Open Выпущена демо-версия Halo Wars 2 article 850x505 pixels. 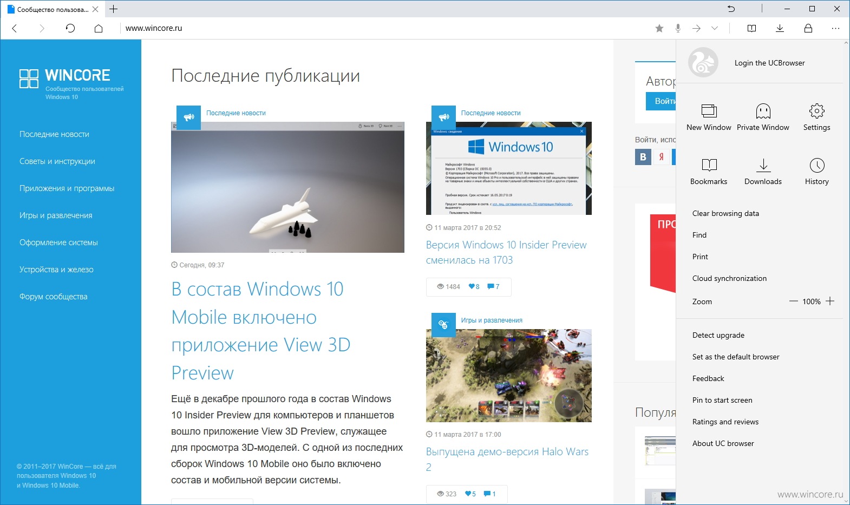[x=507, y=459]
